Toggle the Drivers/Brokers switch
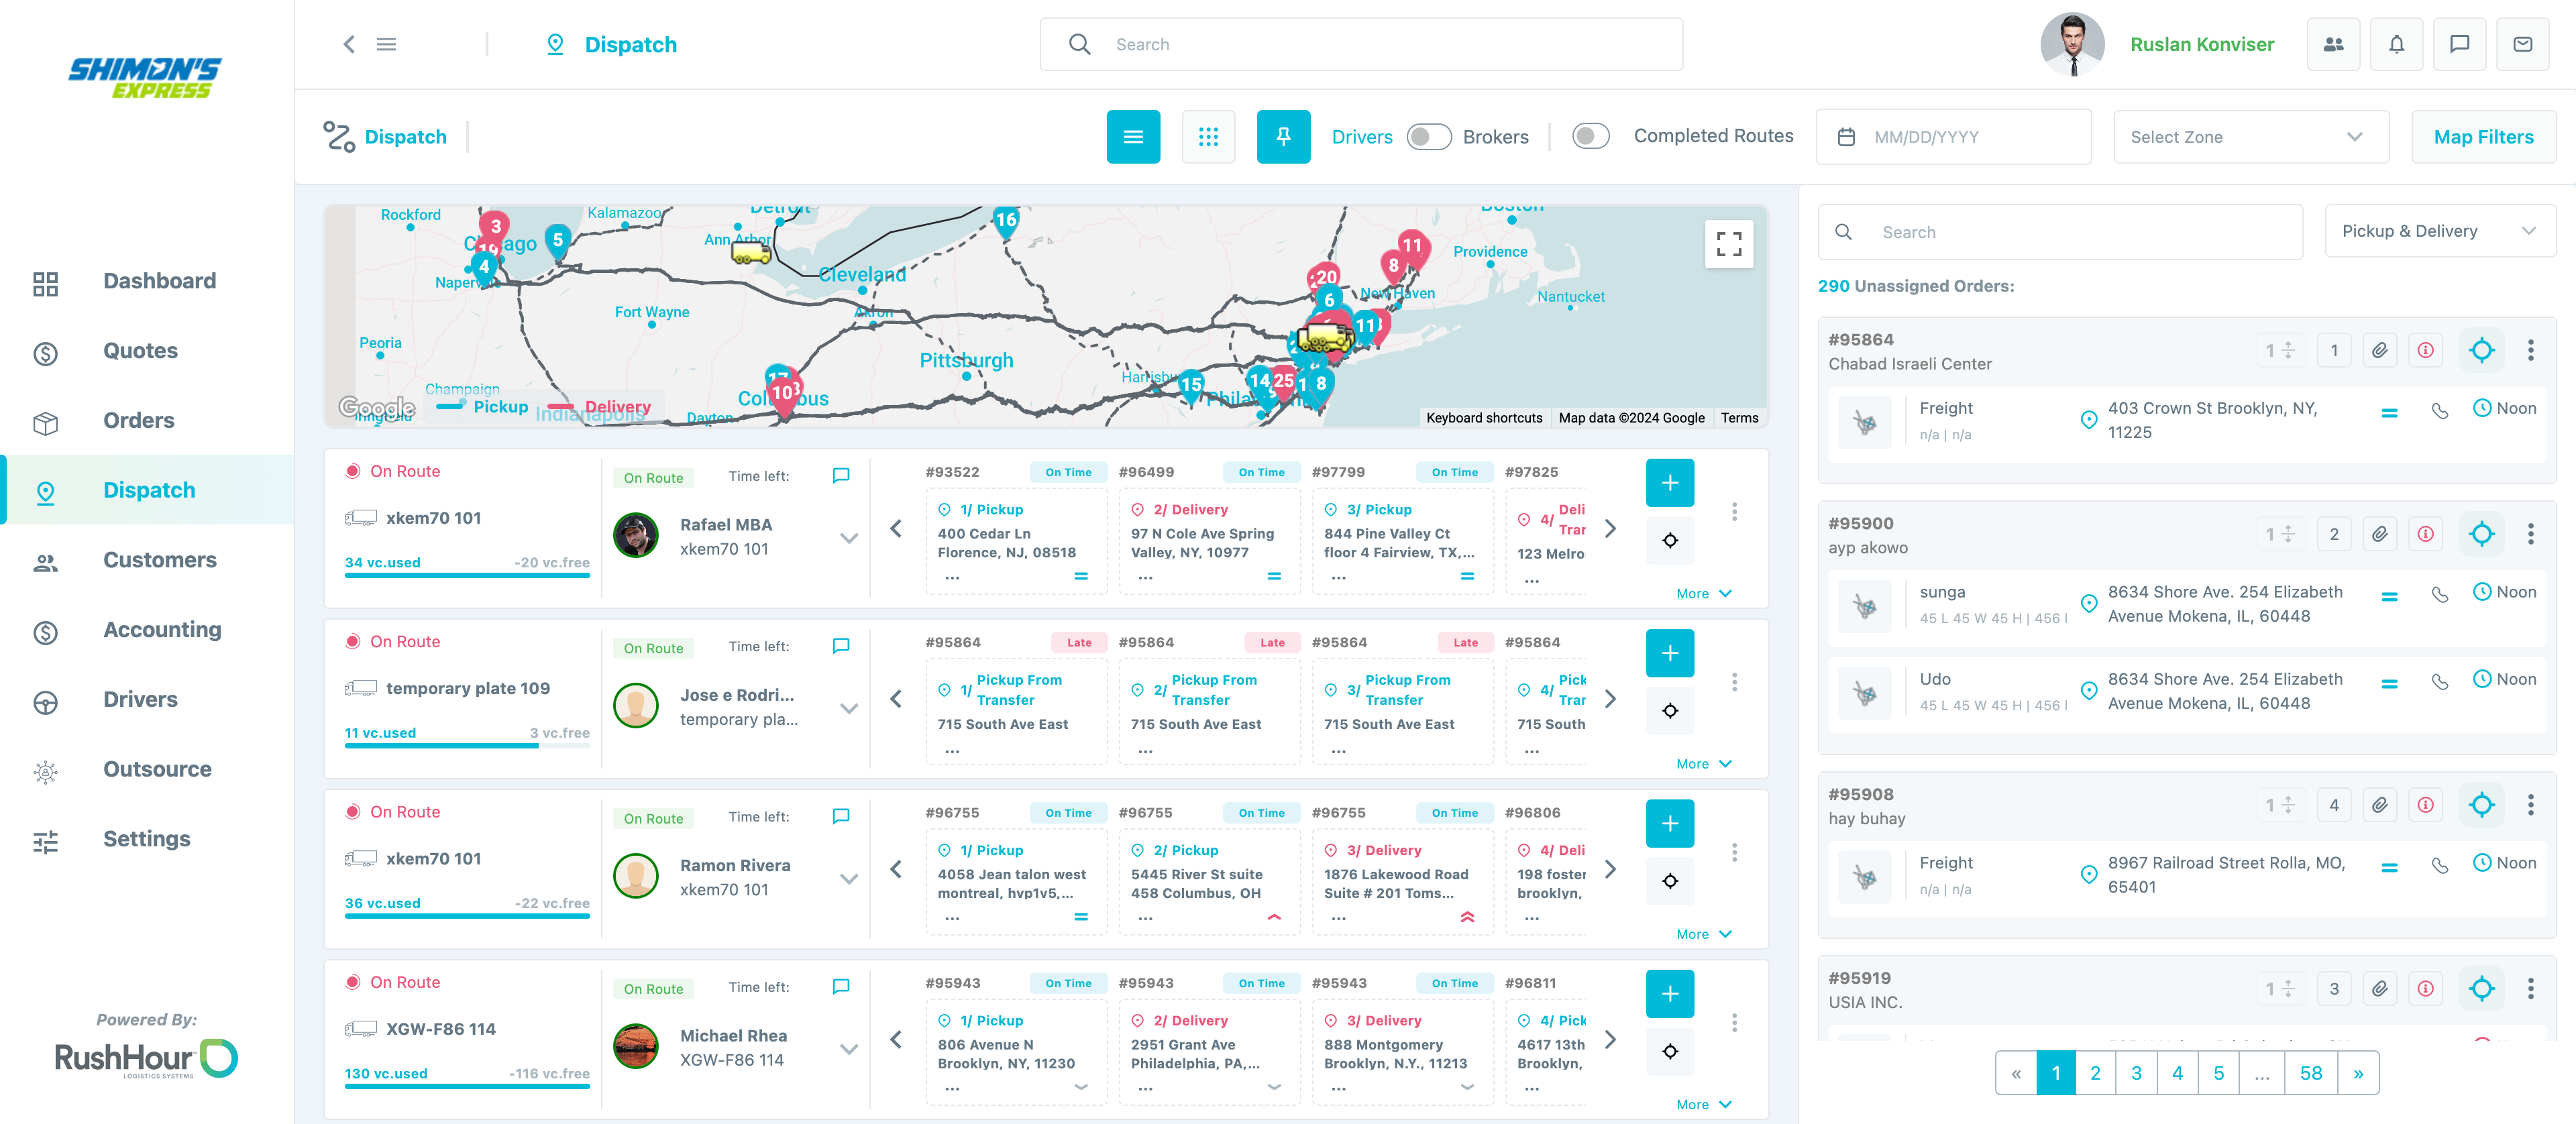This screenshot has height=1124, width=2576. point(1429,136)
